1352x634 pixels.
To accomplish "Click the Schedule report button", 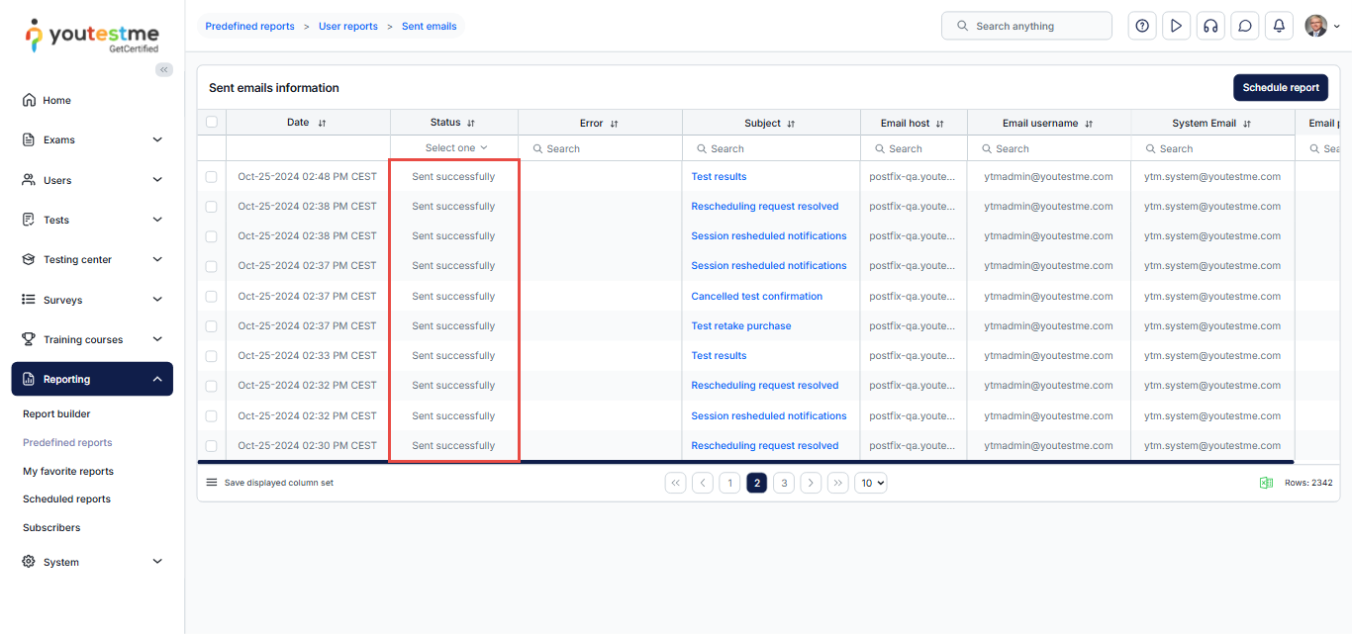I will coord(1280,88).
